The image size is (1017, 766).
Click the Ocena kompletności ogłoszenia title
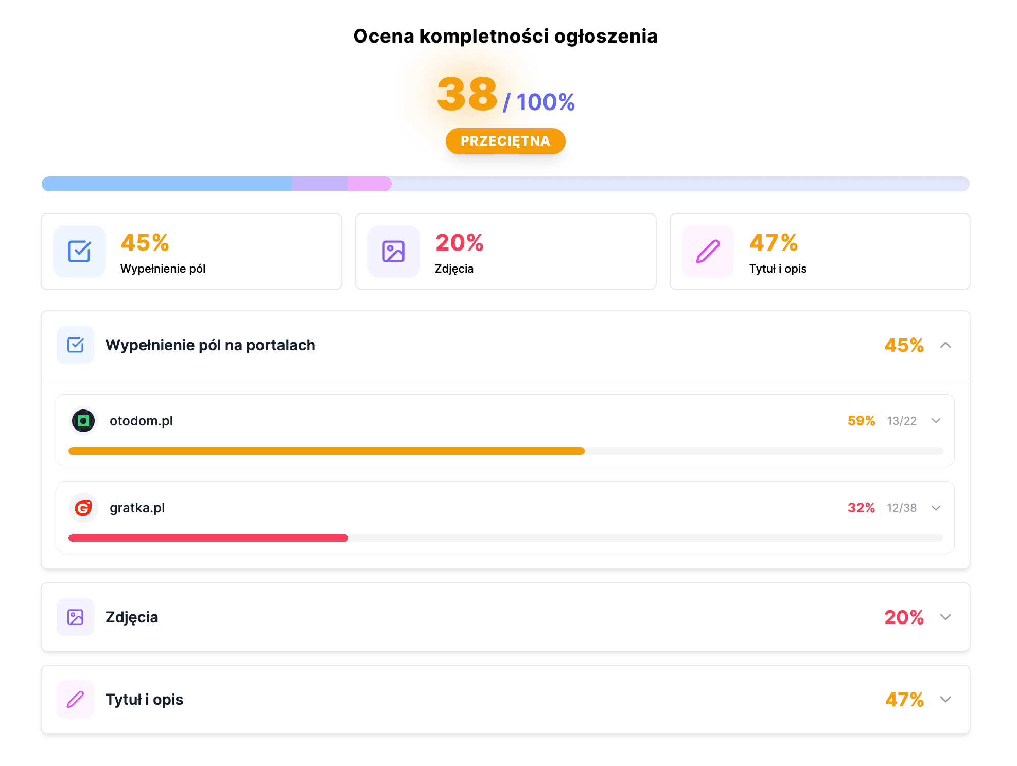pyautogui.click(x=505, y=36)
